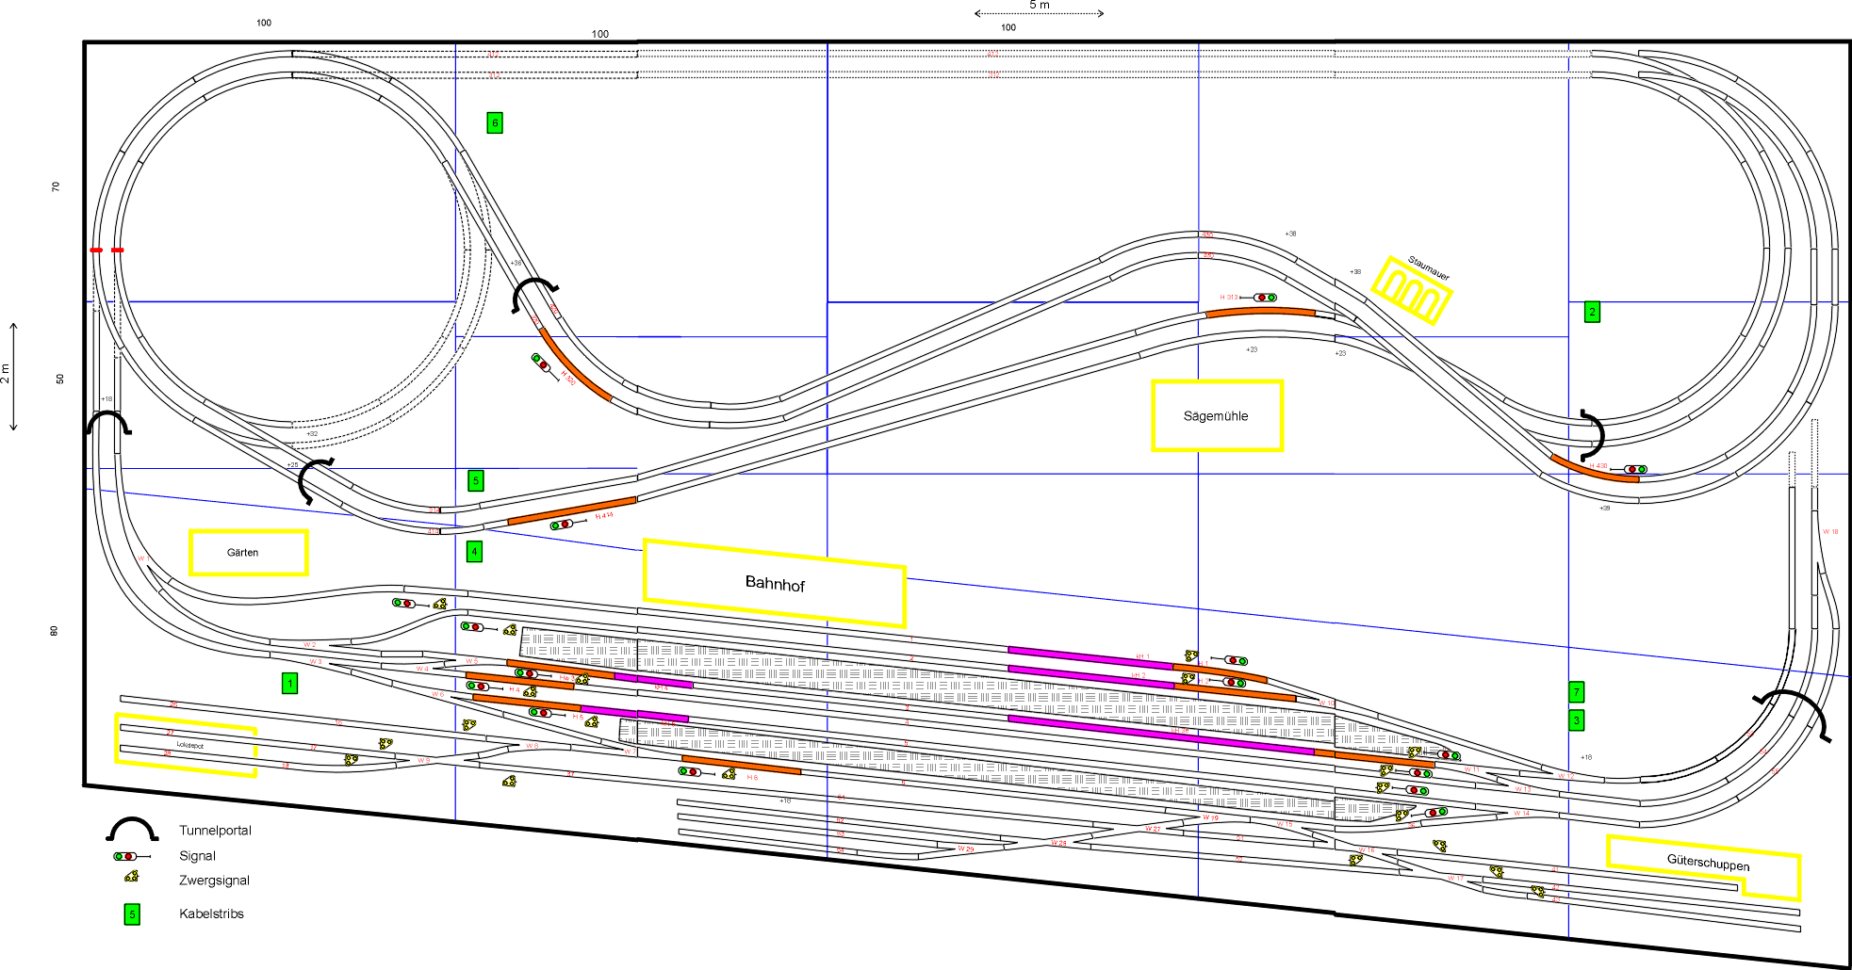Viewport: 1852px width, 970px height.
Task: Click the Tunnelportal symbol in the legend
Action: [132, 830]
